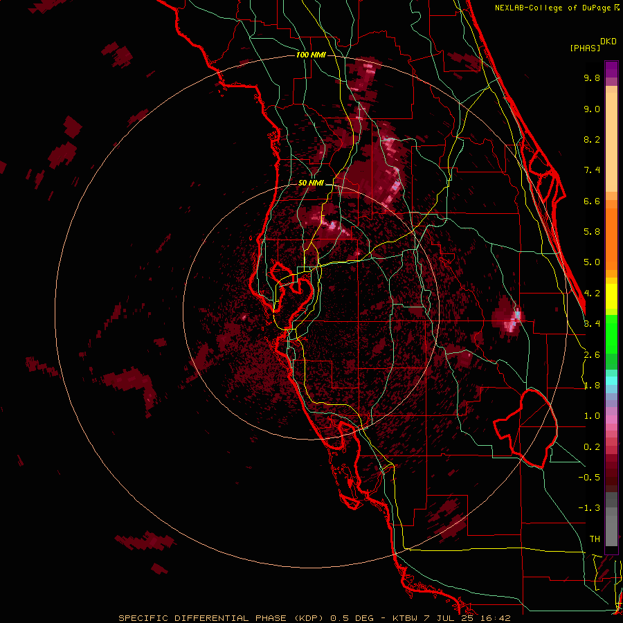Select the 6.6 scale value
Viewport: 623px width, 623px height.
(592, 201)
